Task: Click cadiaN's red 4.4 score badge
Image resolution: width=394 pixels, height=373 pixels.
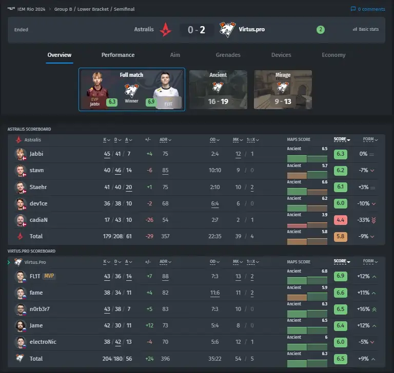Action: [x=341, y=220]
